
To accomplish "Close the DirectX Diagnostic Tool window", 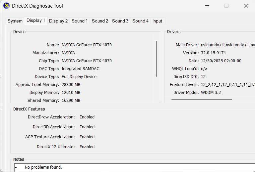I will (246, 6).
